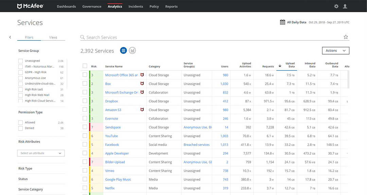Collapse the filters sidebar arrow
Image resolution: width=367 pixels, height=195 pixels.
click(10, 37)
